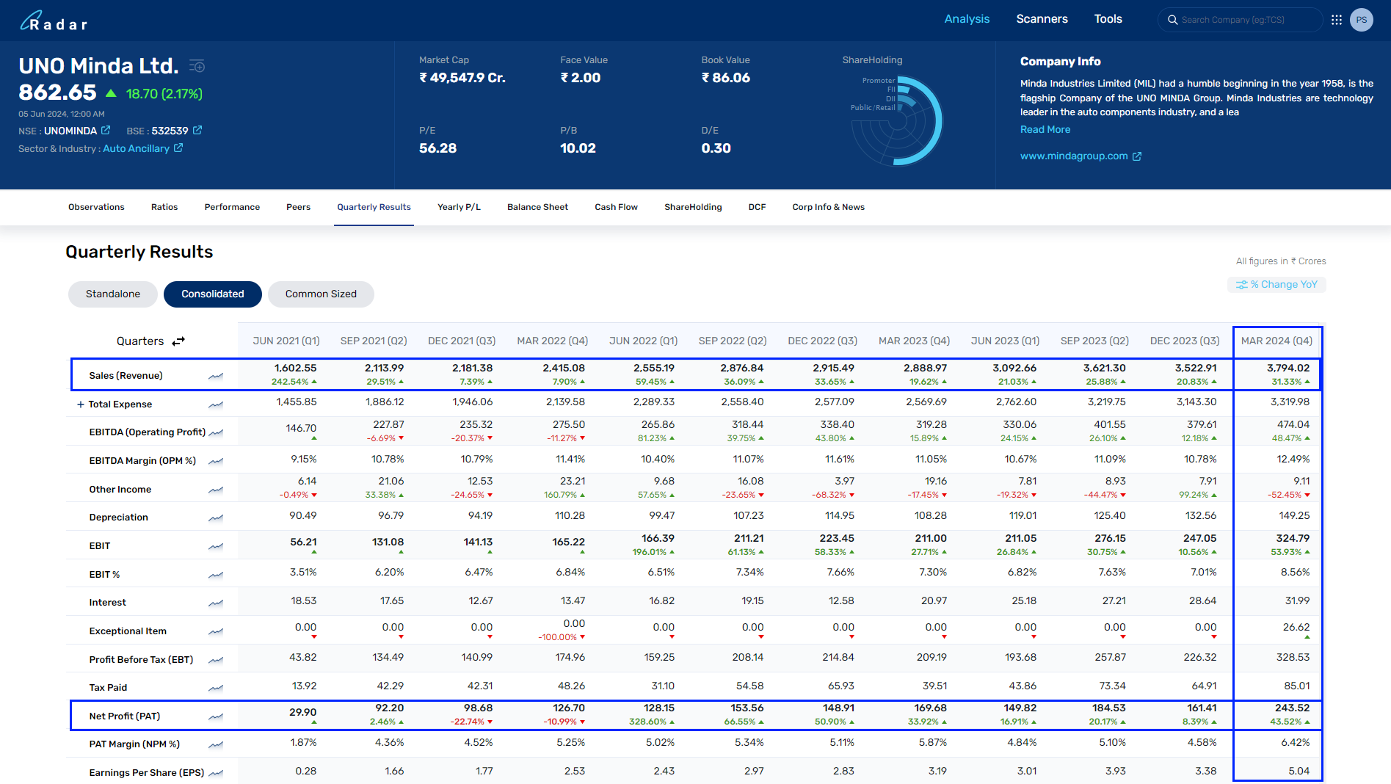Screen dimensions: 1391x784
Task: Open Ratios tab
Action: pyautogui.click(x=164, y=207)
